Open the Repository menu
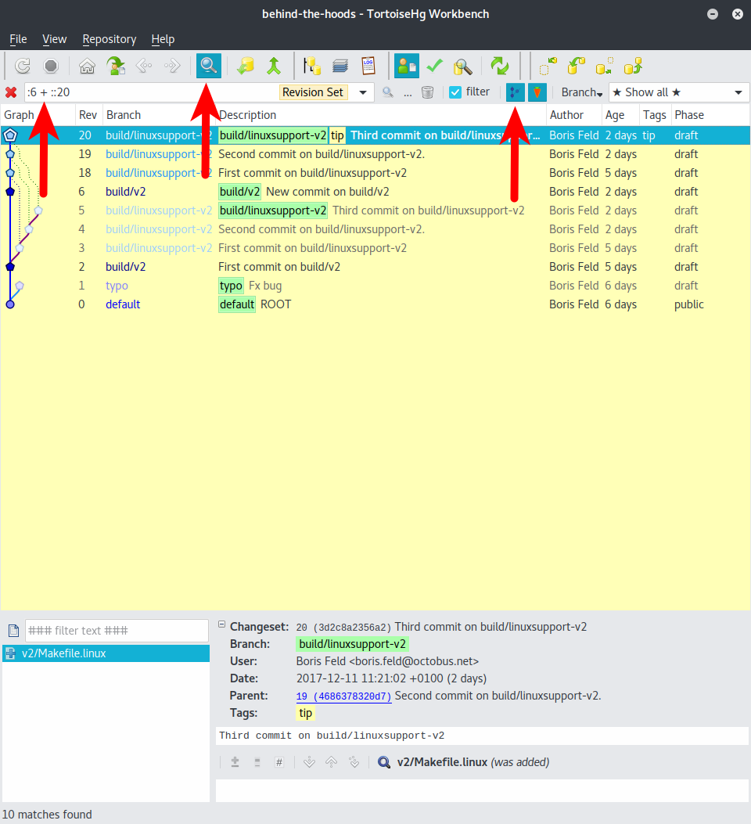The width and height of the screenshot is (751, 824). [110, 39]
